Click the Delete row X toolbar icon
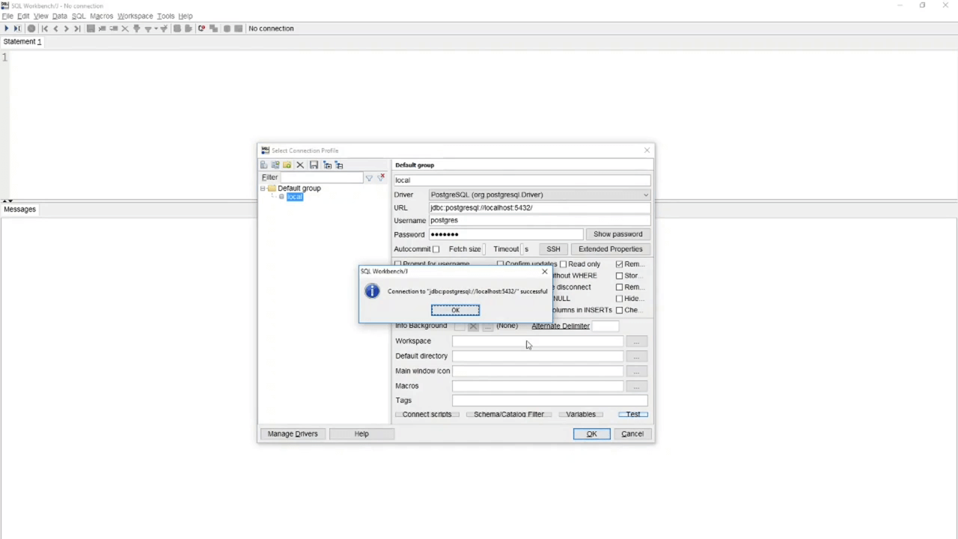The height and width of the screenshot is (539, 958). [x=125, y=28]
